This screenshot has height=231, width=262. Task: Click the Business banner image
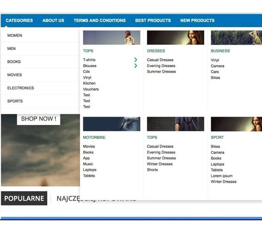pos(236,38)
